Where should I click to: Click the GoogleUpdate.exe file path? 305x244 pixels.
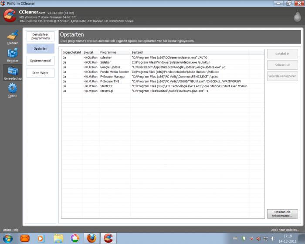pos(178,67)
